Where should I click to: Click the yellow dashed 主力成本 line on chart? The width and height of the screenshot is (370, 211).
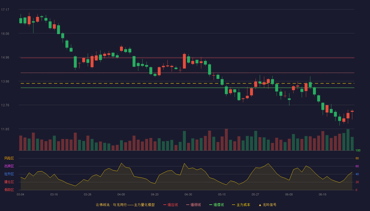187,83
